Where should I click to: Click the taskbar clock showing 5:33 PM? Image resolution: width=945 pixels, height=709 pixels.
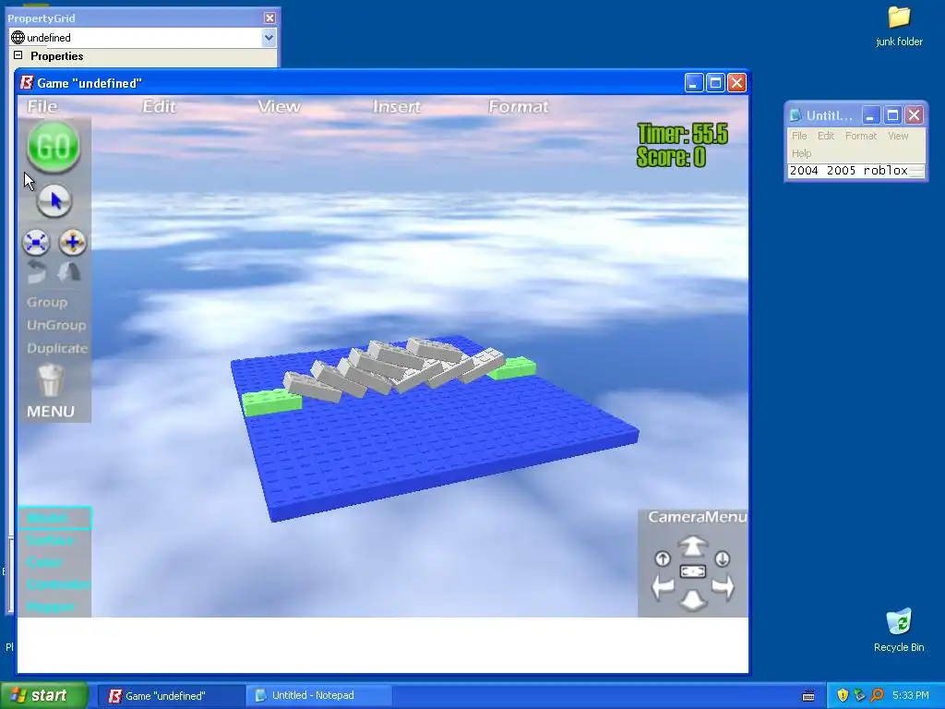coord(910,696)
